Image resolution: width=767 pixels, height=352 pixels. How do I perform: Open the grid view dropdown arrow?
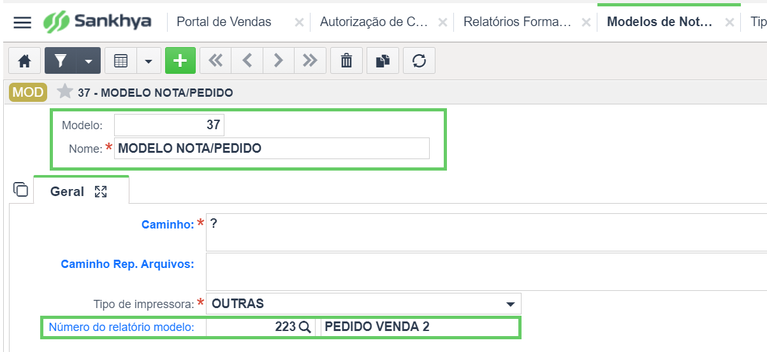click(x=149, y=61)
